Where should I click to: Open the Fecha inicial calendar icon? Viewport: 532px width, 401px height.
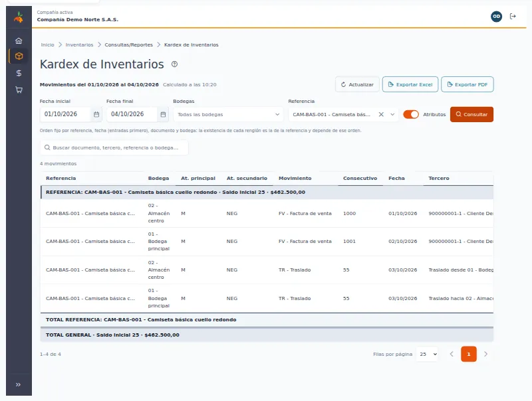coord(96,114)
